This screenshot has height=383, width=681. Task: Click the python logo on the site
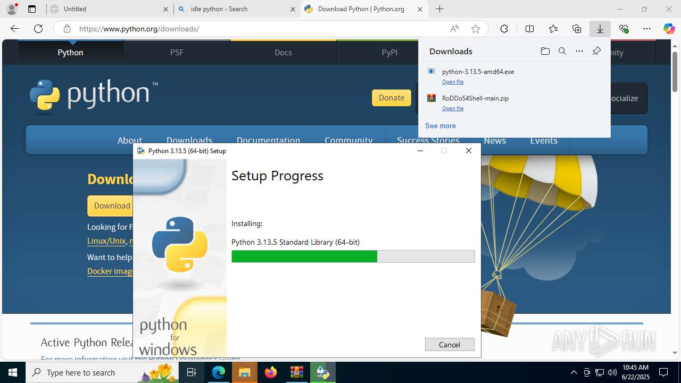94,96
